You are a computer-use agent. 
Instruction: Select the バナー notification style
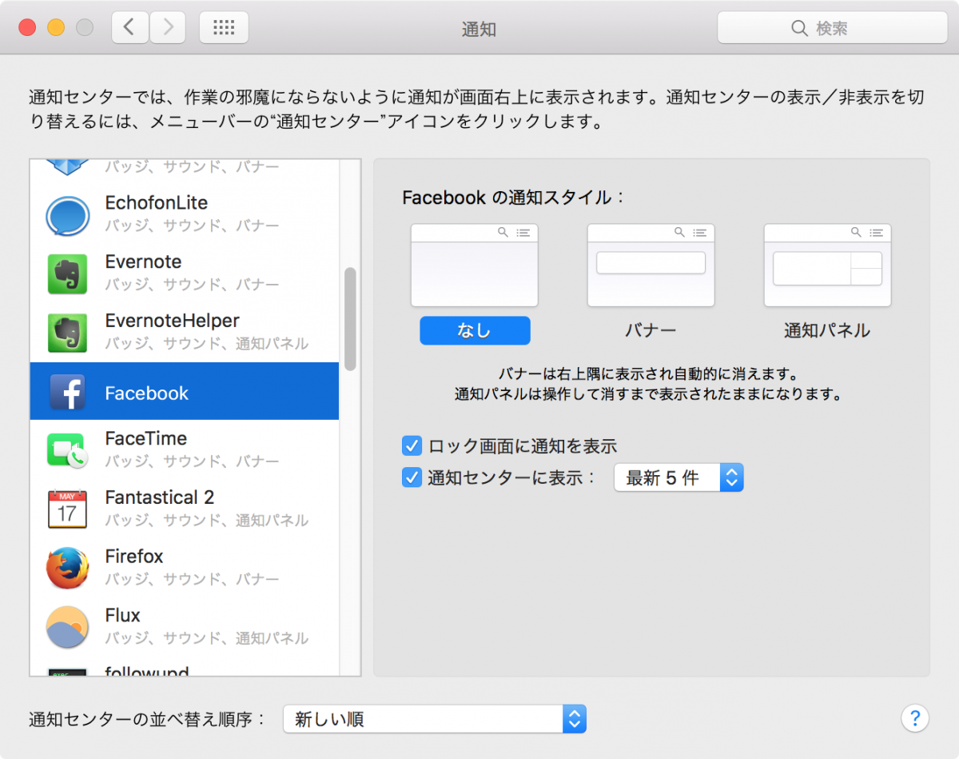click(x=651, y=265)
